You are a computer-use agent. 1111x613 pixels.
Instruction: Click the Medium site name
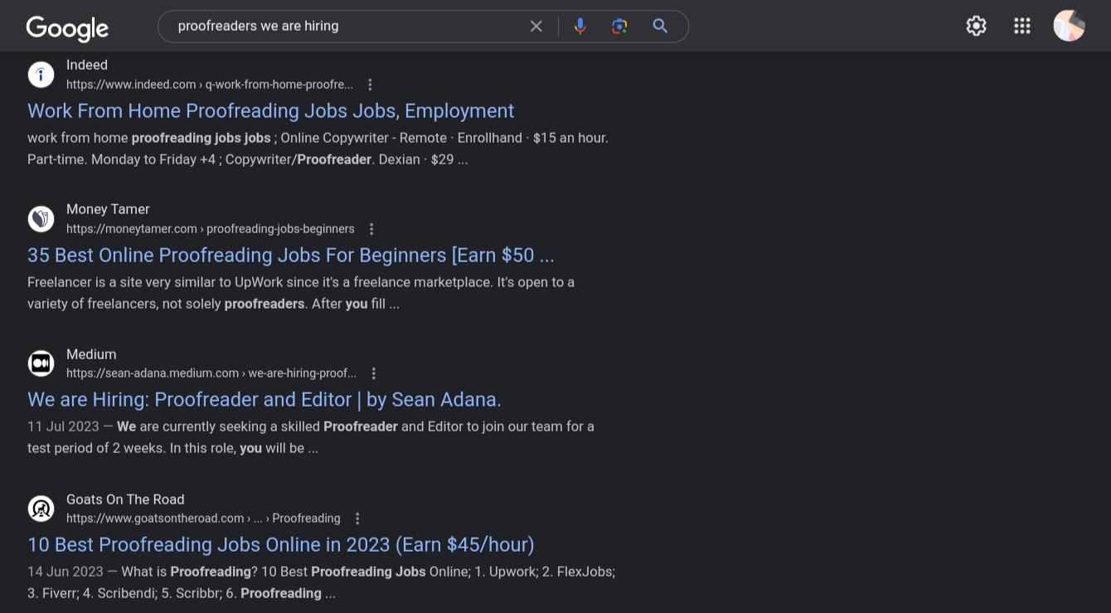[x=91, y=354]
